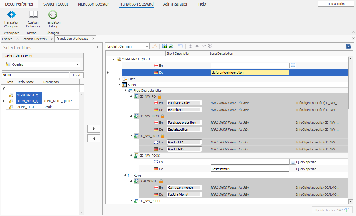
Task: Open the Custom Dictionary
Action: (x=33, y=18)
